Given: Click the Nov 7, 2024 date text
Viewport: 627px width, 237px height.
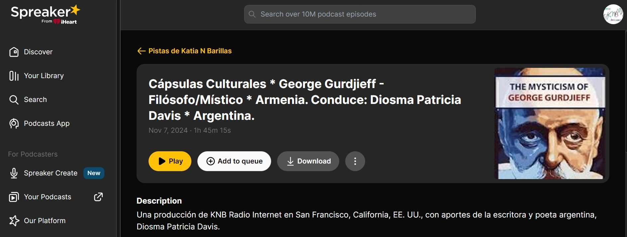Looking at the screenshot, I should (168, 130).
